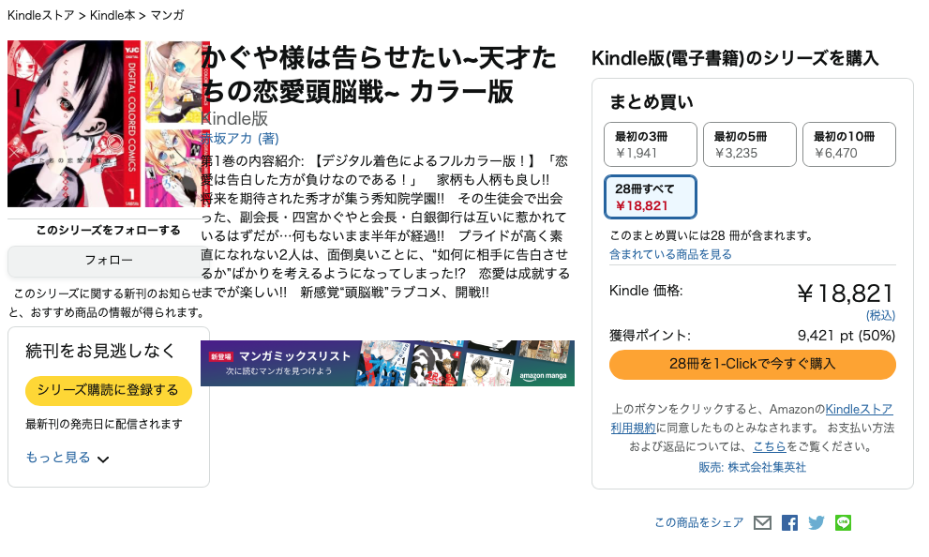The image size is (929, 557).
Task: Share this product via the email icon
Action: point(762,522)
